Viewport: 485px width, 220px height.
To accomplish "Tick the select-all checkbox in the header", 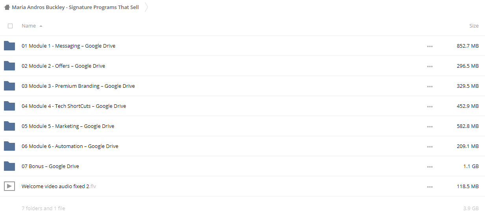I will coord(10,26).
